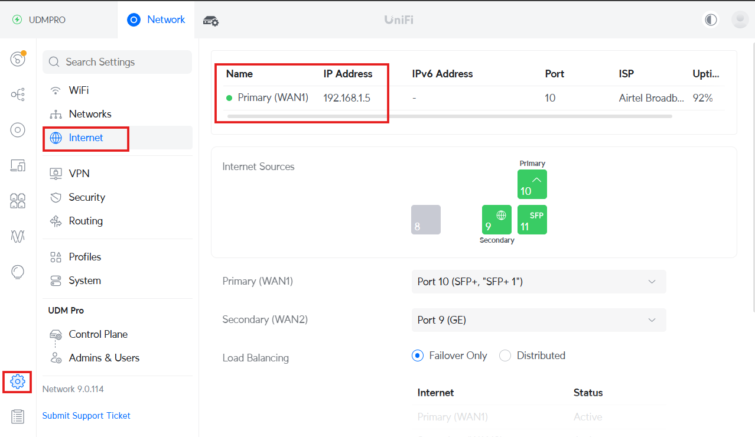Open the VPN settings section

coord(79,174)
